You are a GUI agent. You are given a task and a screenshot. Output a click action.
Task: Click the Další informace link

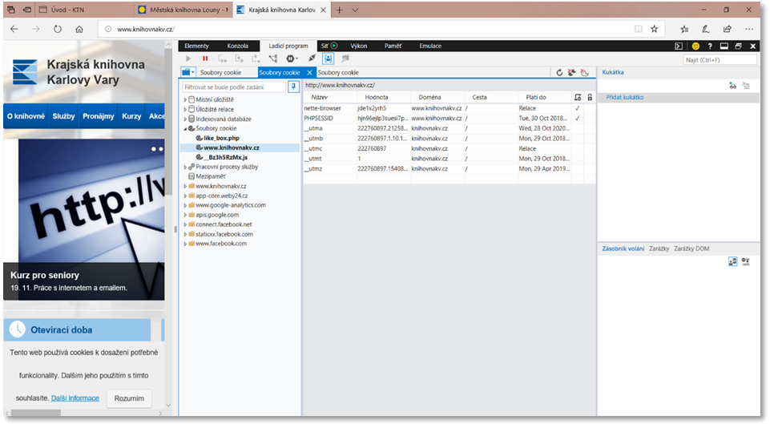coord(75,398)
